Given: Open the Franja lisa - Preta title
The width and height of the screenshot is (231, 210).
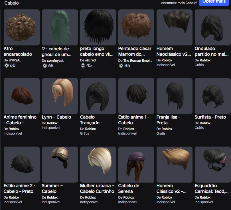Looking at the screenshot, I should point(168,120).
